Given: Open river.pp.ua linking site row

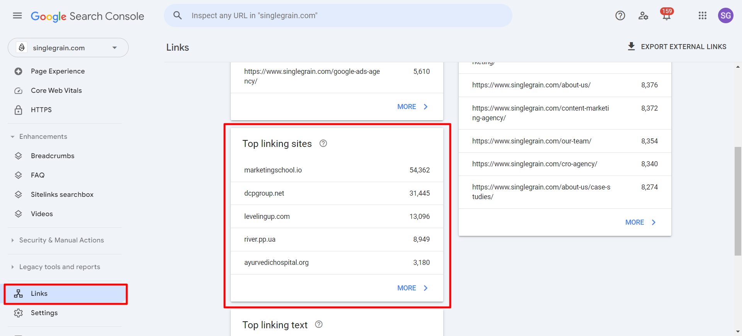Looking at the screenshot, I should 337,239.
